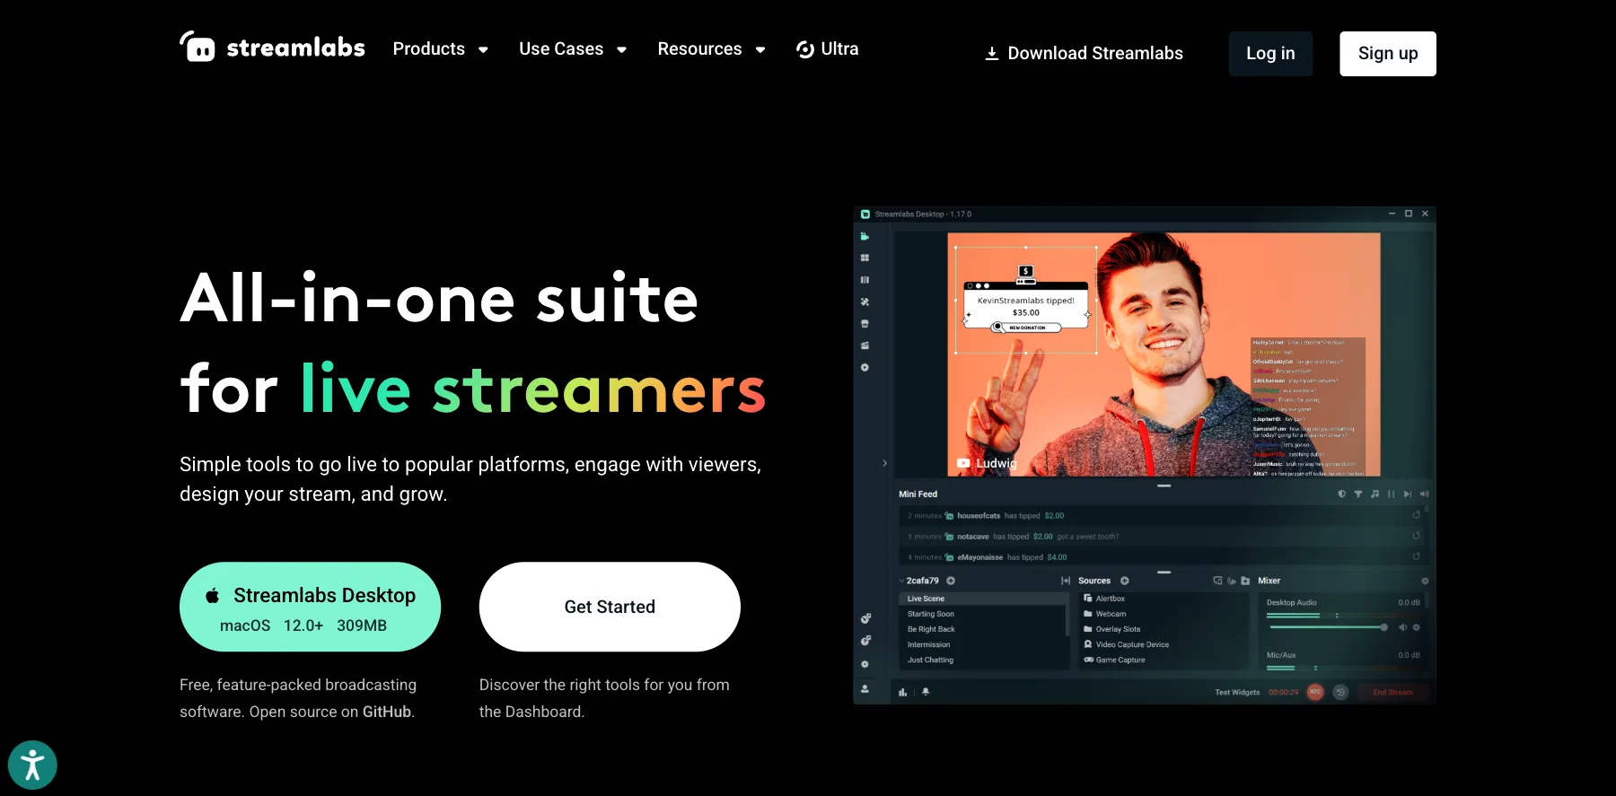Open the sidebar settings gear icon
The height and width of the screenshot is (796, 1616).
click(865, 664)
